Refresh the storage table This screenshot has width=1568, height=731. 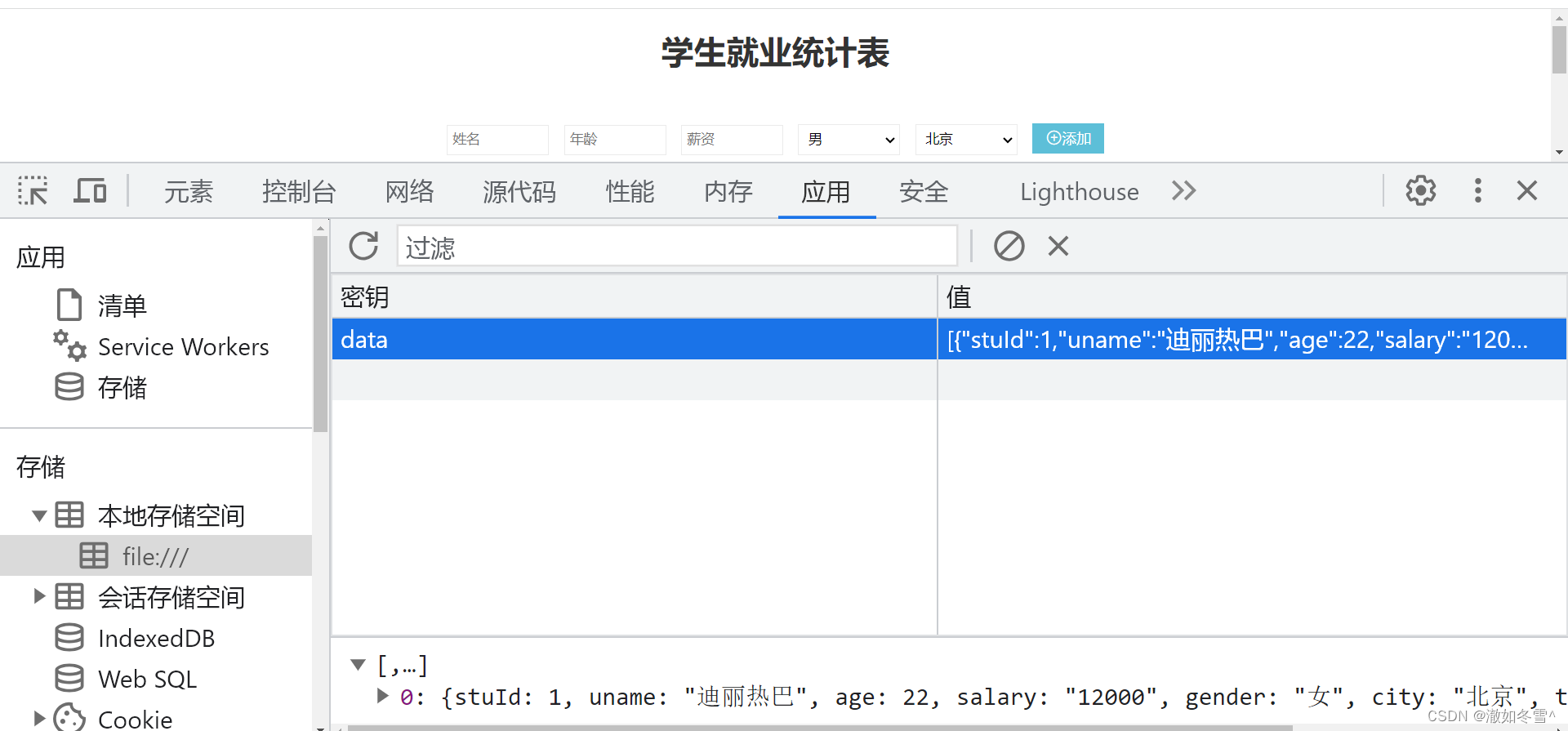click(x=363, y=246)
